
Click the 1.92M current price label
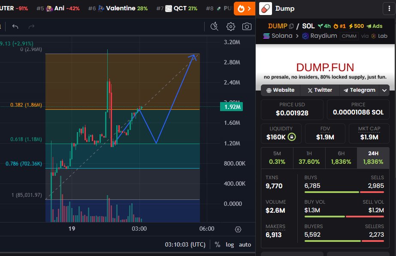[231, 107]
